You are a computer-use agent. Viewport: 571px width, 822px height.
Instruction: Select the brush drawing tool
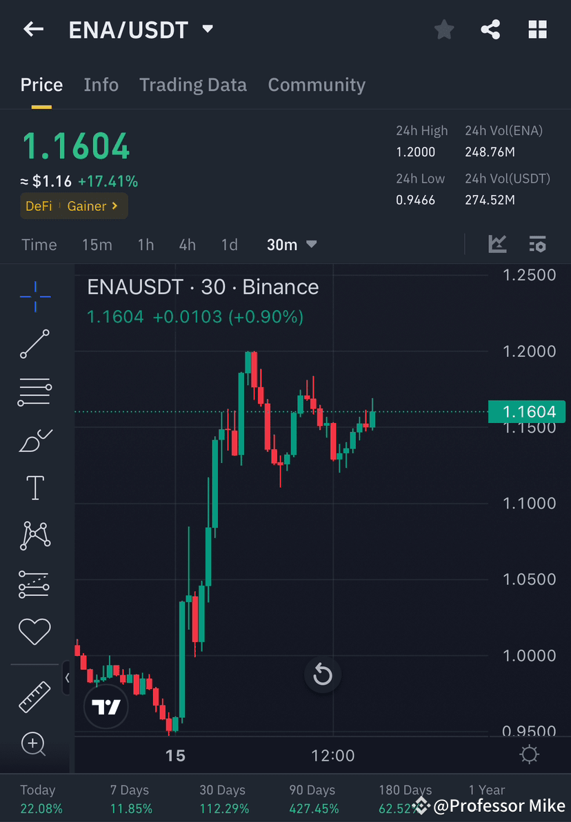pyautogui.click(x=35, y=440)
